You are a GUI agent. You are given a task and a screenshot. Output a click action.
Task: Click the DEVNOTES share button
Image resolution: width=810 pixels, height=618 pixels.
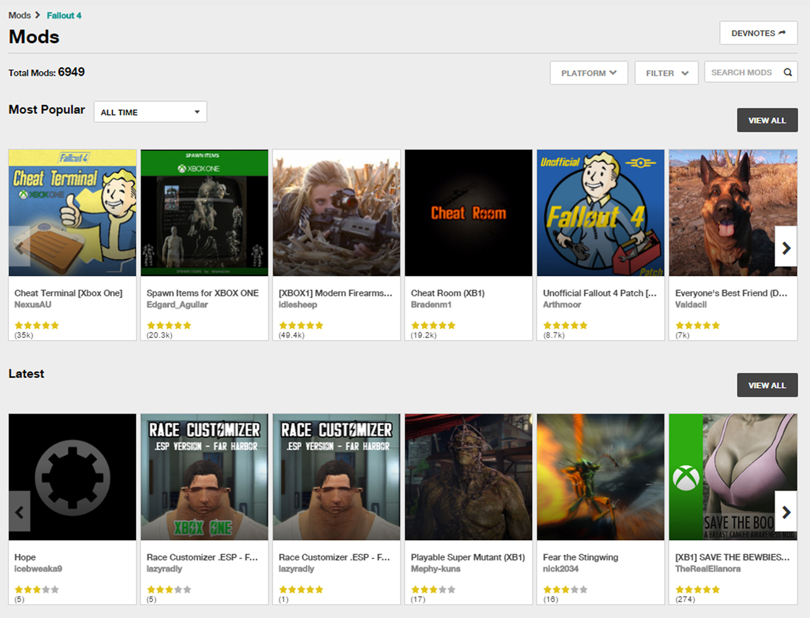click(x=758, y=33)
